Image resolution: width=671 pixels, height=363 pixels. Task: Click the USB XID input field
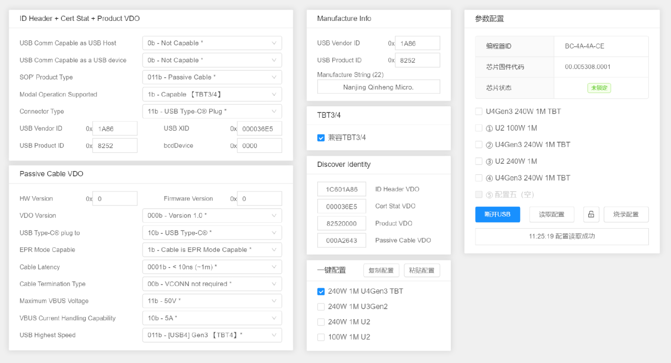point(259,129)
